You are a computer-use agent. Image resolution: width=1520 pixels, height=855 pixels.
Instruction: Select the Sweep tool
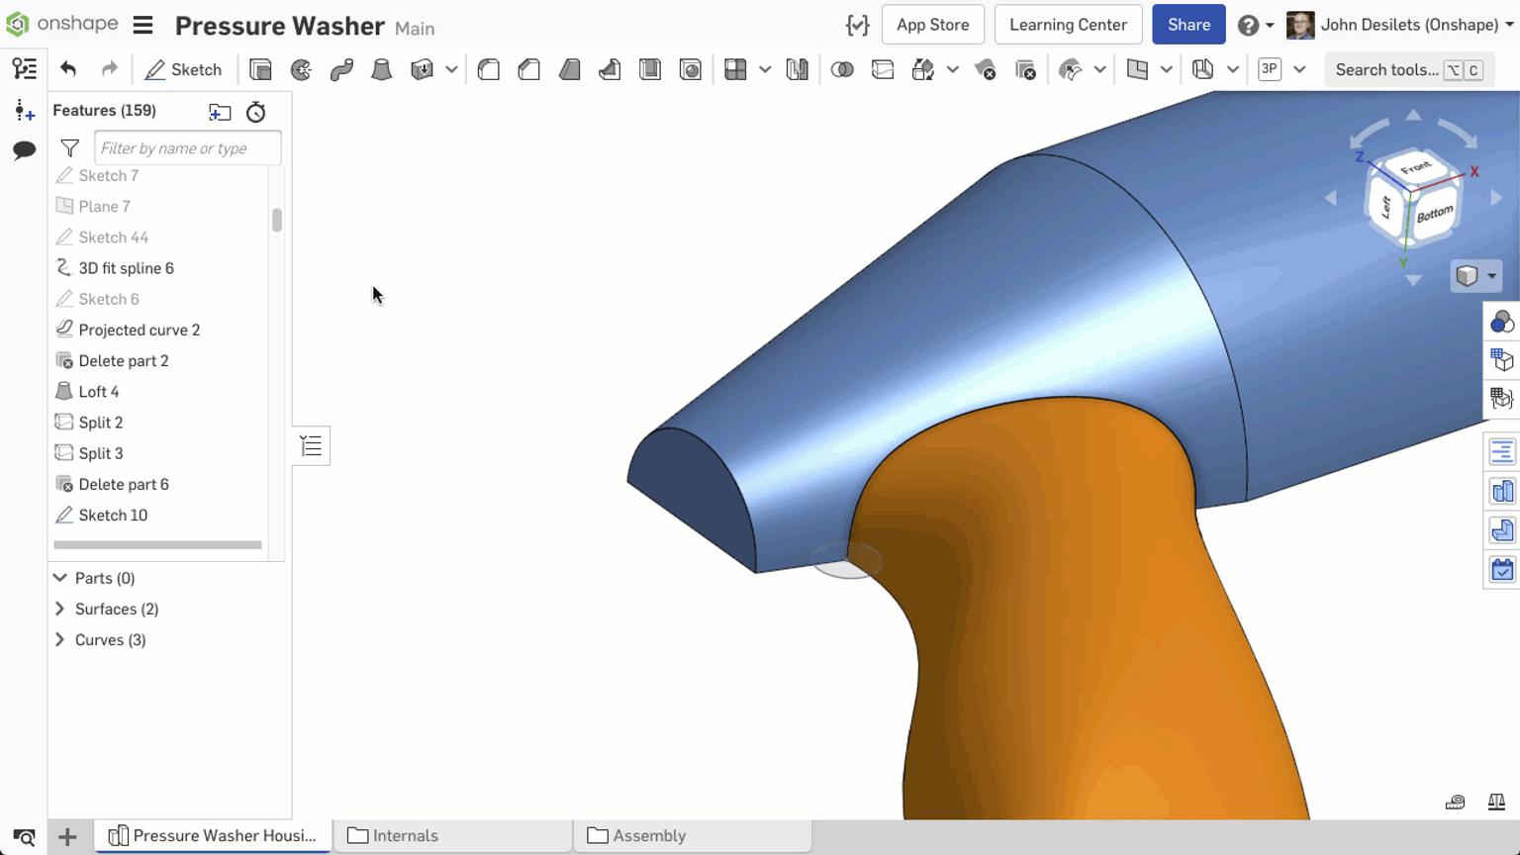pyautogui.click(x=342, y=69)
